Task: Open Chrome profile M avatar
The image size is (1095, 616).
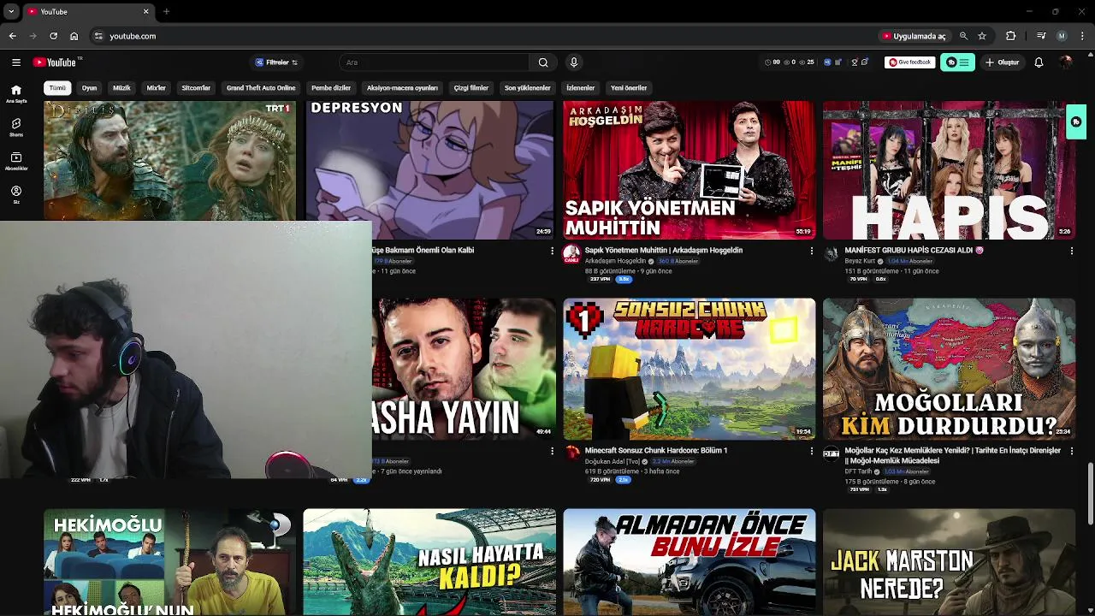Action: point(1062,36)
